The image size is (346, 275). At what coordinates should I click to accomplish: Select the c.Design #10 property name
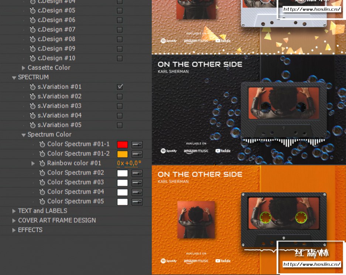(x=56, y=58)
